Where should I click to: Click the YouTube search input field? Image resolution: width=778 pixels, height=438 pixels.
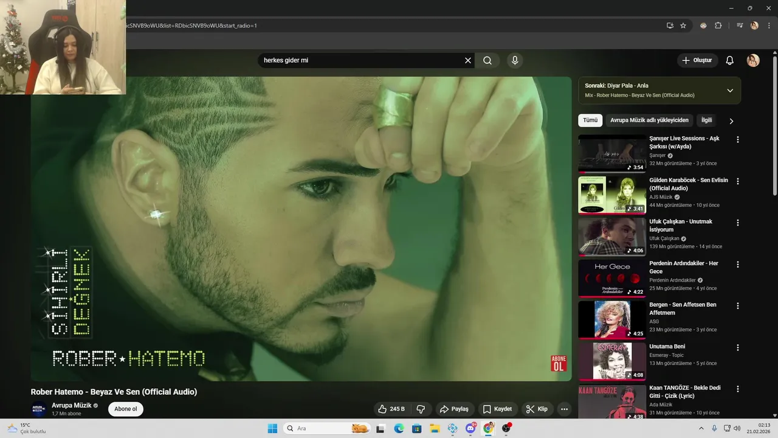click(362, 60)
